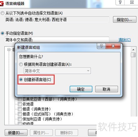Click the scrollbar up arrow in the language list
Viewport: 138px width, 137px height.
(133, 50)
